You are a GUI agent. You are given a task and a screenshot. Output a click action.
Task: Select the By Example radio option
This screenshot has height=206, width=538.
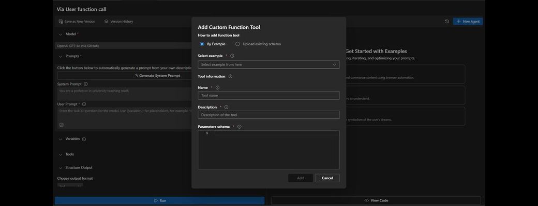click(202, 44)
